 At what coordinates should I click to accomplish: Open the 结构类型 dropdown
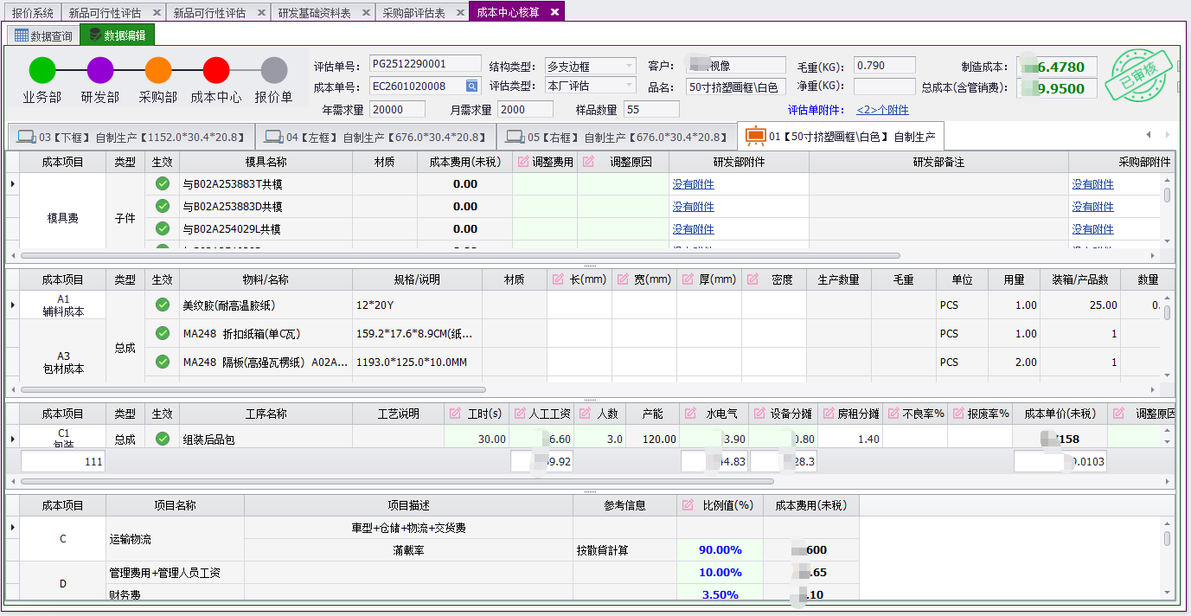pos(629,66)
